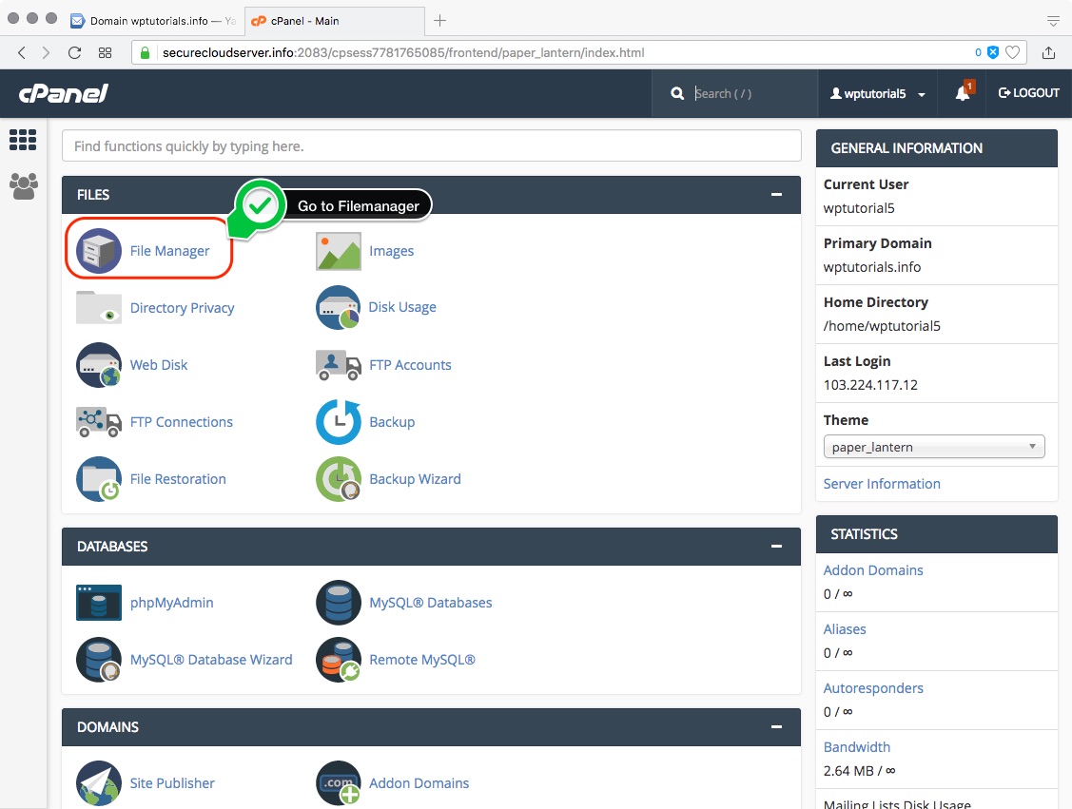Image resolution: width=1072 pixels, height=809 pixels.
Task: Open a new browser tab
Action: coord(440,21)
